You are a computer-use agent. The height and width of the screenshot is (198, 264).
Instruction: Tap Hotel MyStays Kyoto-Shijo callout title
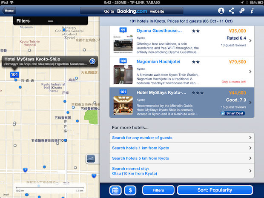pyautogui.click(x=32, y=59)
